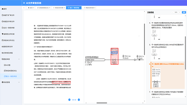This screenshot has height=105, width=187.
Task: Click the up arrow of the drawing scrollbar
Action: [x=144, y=12]
